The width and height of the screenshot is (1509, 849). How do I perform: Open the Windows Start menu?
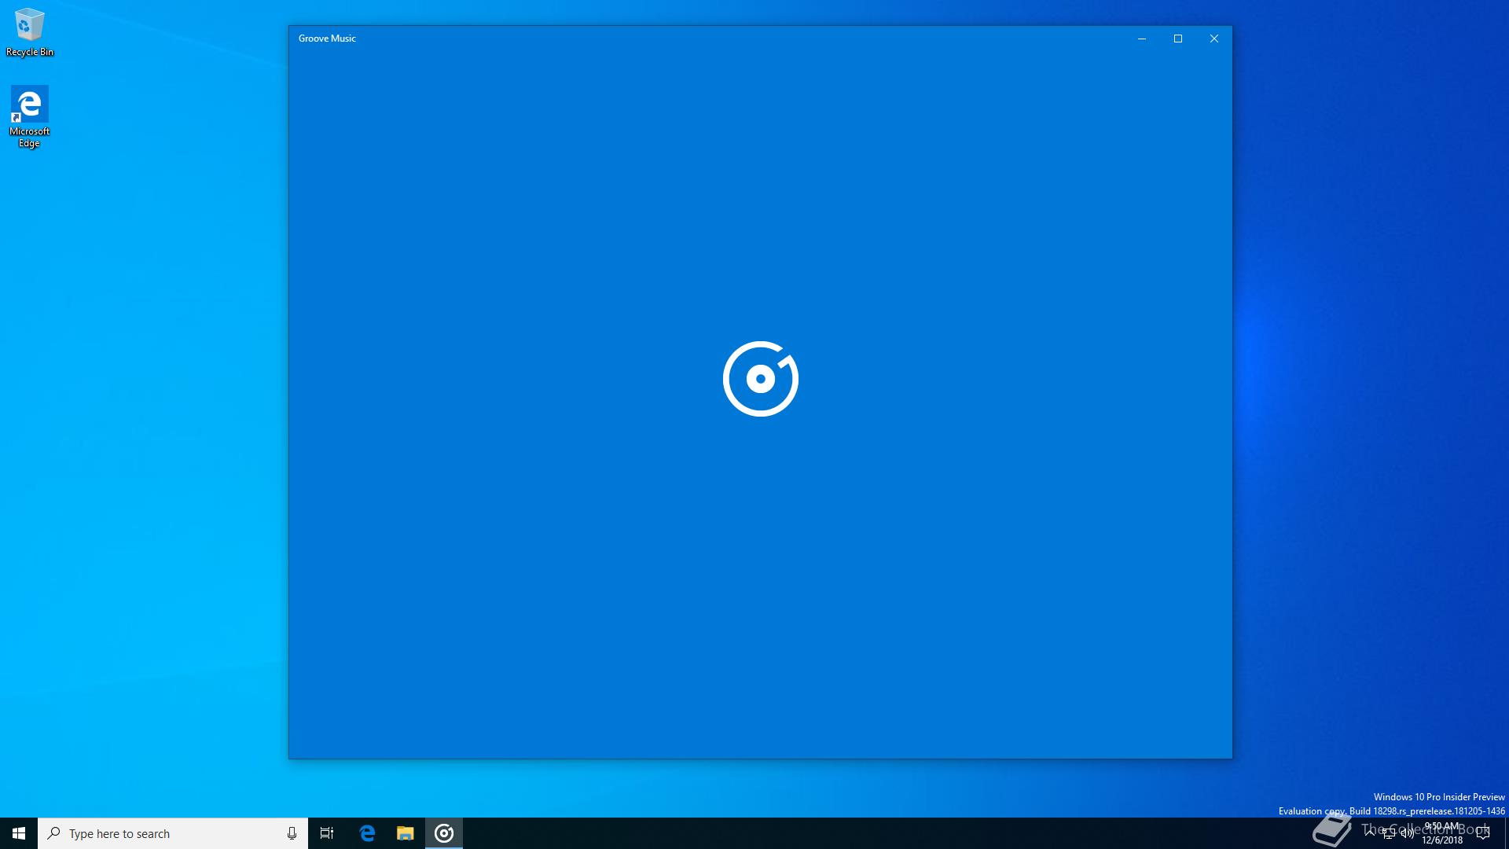[19, 833]
